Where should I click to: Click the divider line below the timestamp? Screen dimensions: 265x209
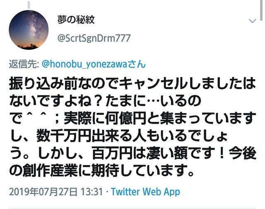(132, 208)
